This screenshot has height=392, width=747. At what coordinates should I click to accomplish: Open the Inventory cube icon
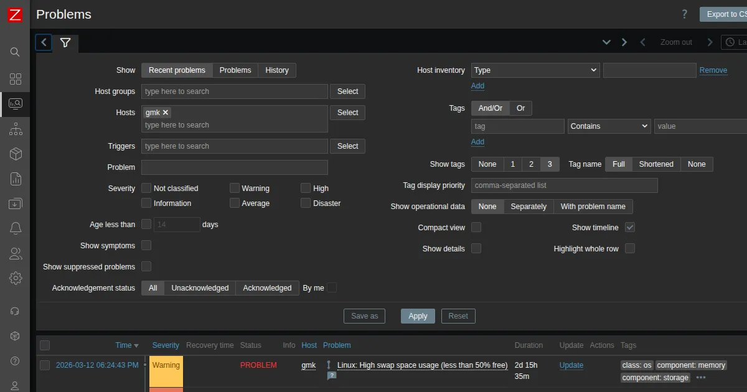click(x=16, y=154)
